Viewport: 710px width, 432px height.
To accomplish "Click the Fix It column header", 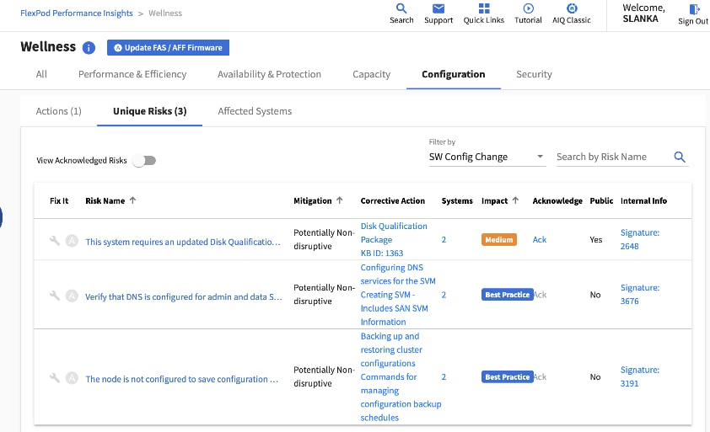I will (59, 201).
